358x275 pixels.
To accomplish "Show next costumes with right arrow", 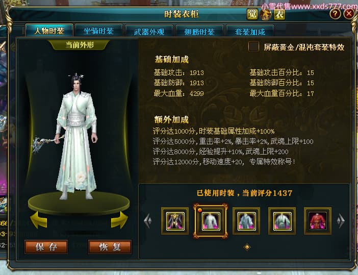I will click(341, 220).
